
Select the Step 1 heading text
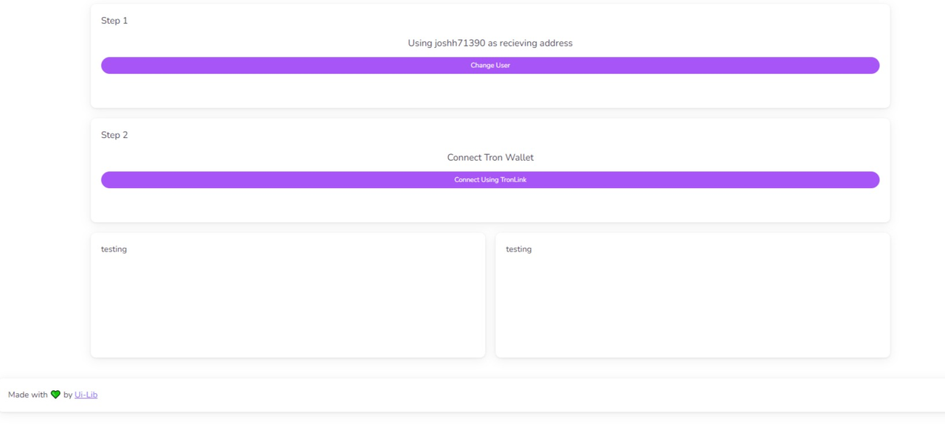tap(114, 21)
